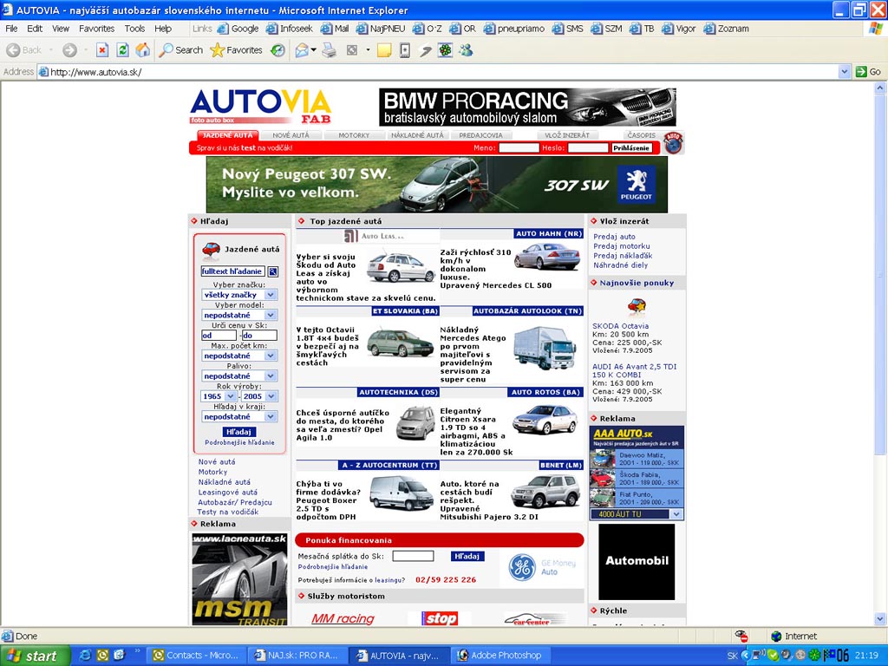Image resolution: width=888 pixels, height=666 pixels.
Task: Switch to the PREDAJCOVIA tab
Action: [480, 135]
